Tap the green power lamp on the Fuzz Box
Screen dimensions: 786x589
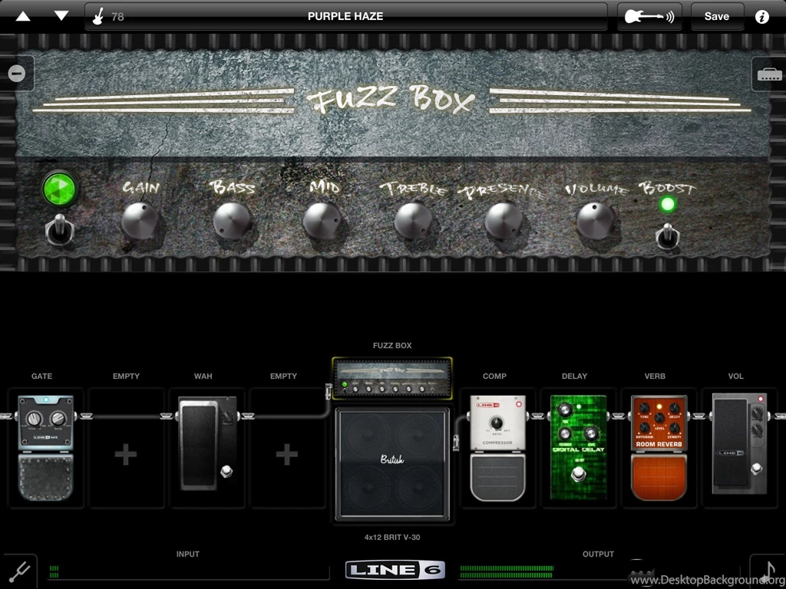click(60, 189)
